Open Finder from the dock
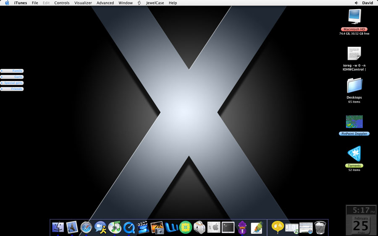The height and width of the screenshot is (236, 378). click(x=58, y=227)
